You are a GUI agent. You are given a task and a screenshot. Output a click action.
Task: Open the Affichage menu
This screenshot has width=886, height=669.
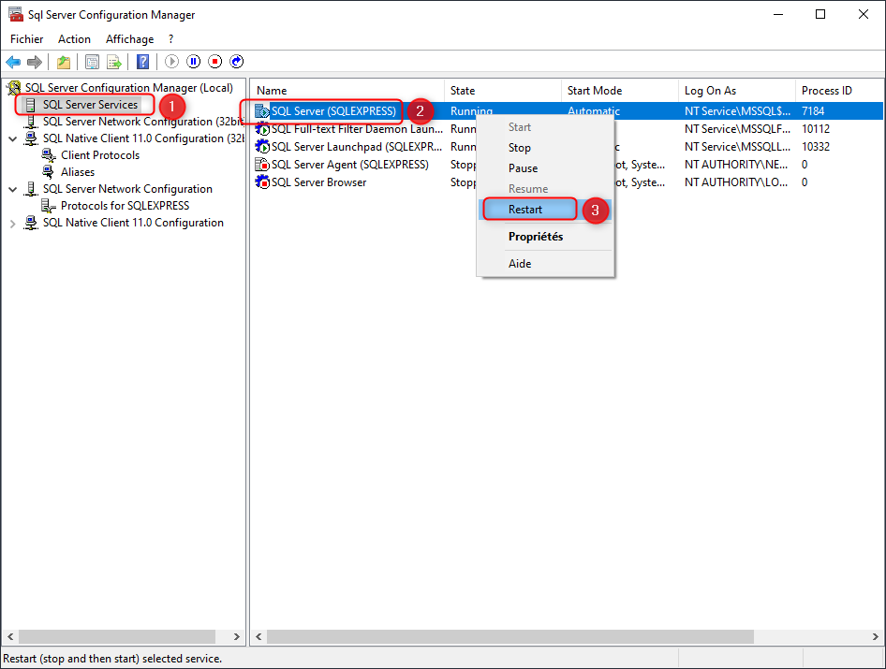point(129,39)
